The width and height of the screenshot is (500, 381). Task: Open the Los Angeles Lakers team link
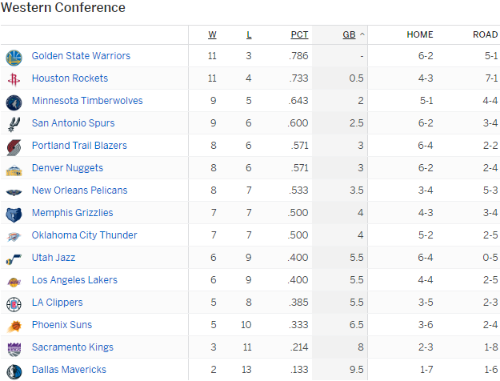click(74, 280)
